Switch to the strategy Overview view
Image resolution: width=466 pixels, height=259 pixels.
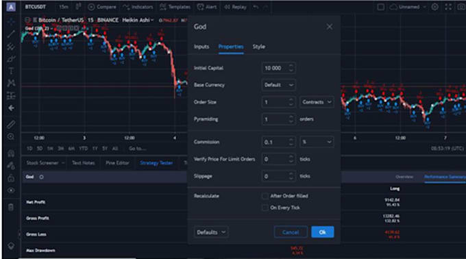404,177
